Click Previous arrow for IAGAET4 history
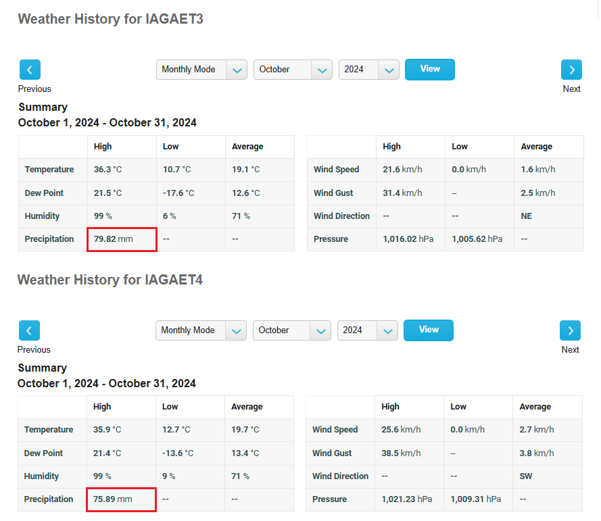Screen dimensions: 601x521 coord(30,330)
